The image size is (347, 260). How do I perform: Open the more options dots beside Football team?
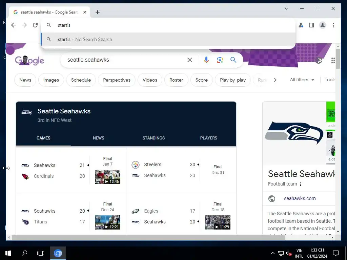tap(301, 184)
